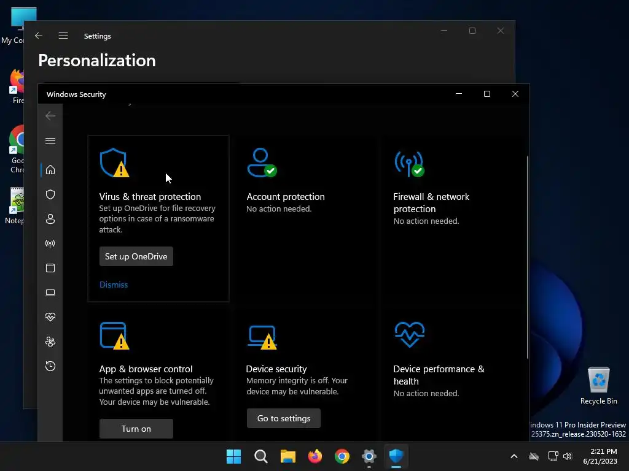Open Device performance & health heart sidebar icon
Image resolution: width=629 pixels, height=471 pixels.
coord(50,317)
